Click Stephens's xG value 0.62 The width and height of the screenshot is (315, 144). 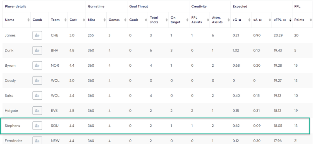[236, 126]
